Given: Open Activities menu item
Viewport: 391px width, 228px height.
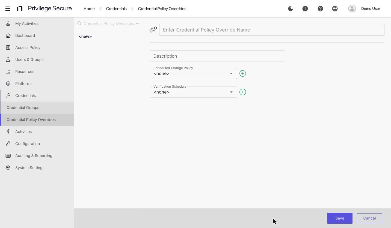Looking at the screenshot, I should pos(37,132).
